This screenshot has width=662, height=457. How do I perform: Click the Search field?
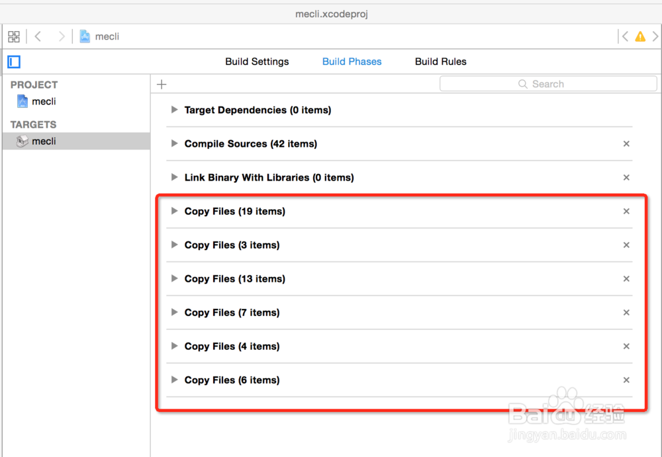[x=548, y=84]
